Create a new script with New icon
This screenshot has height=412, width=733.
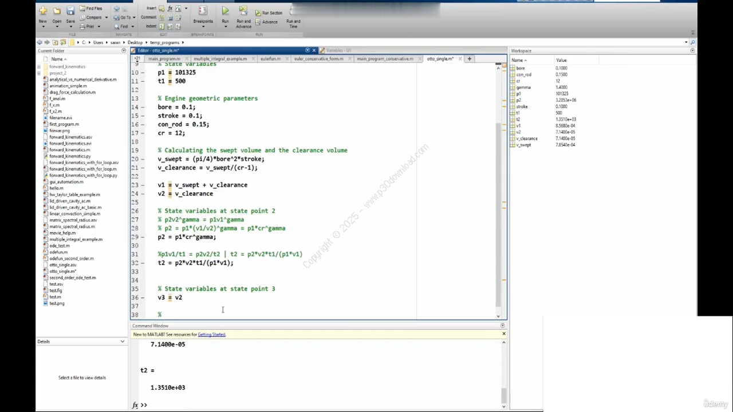[43, 11]
